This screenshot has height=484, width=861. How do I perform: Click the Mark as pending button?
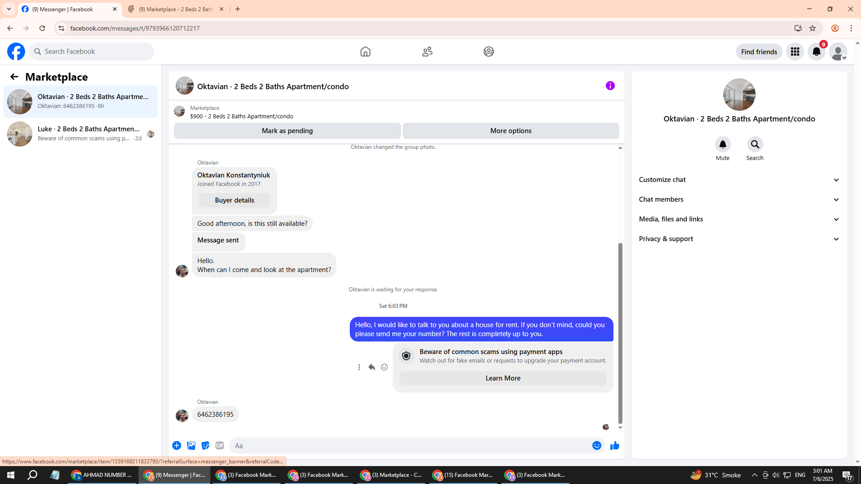287,131
